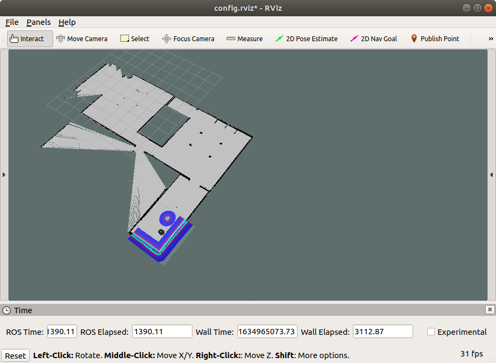Viewport: 496px width, 363px height.
Task: Expand the toolbar overflow chevron
Action: 491,38
